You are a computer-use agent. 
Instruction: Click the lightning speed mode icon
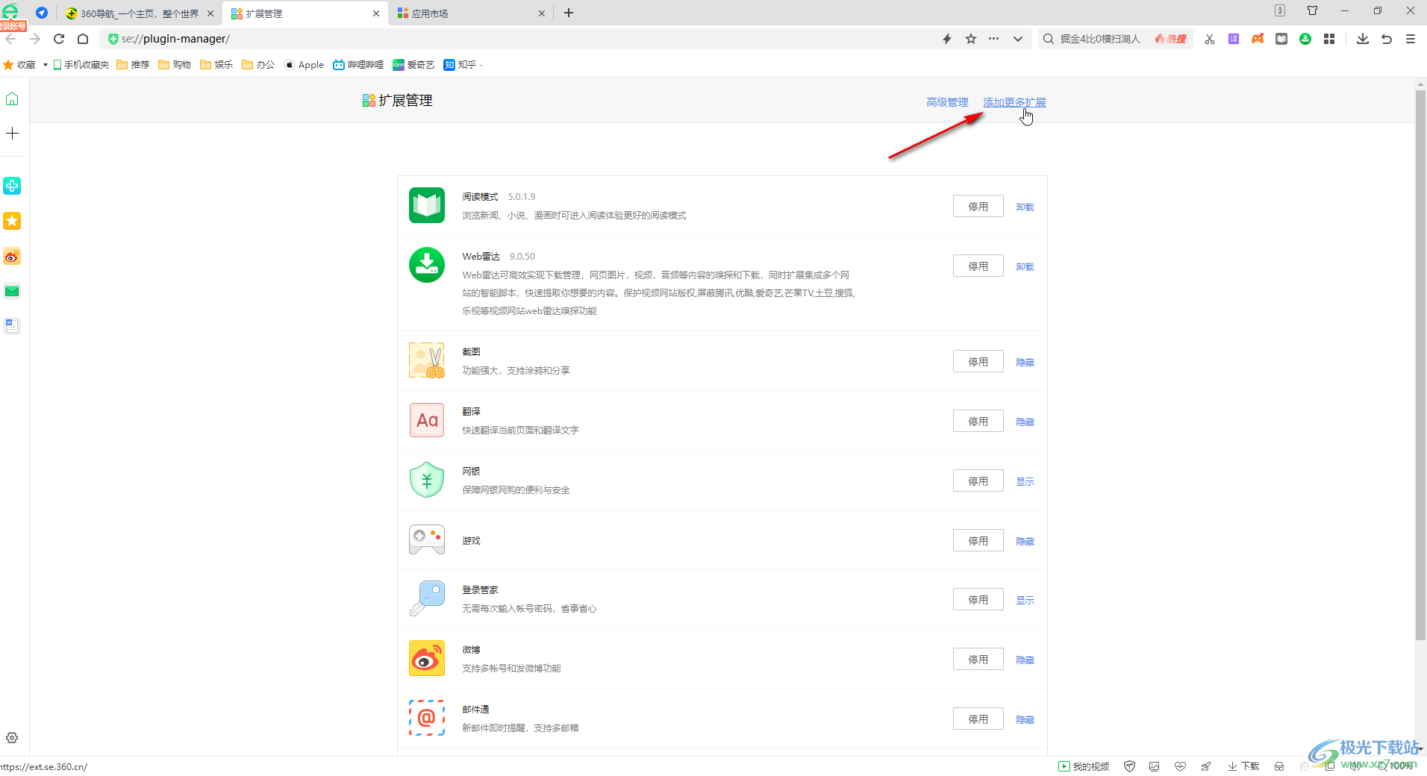pyautogui.click(x=947, y=39)
